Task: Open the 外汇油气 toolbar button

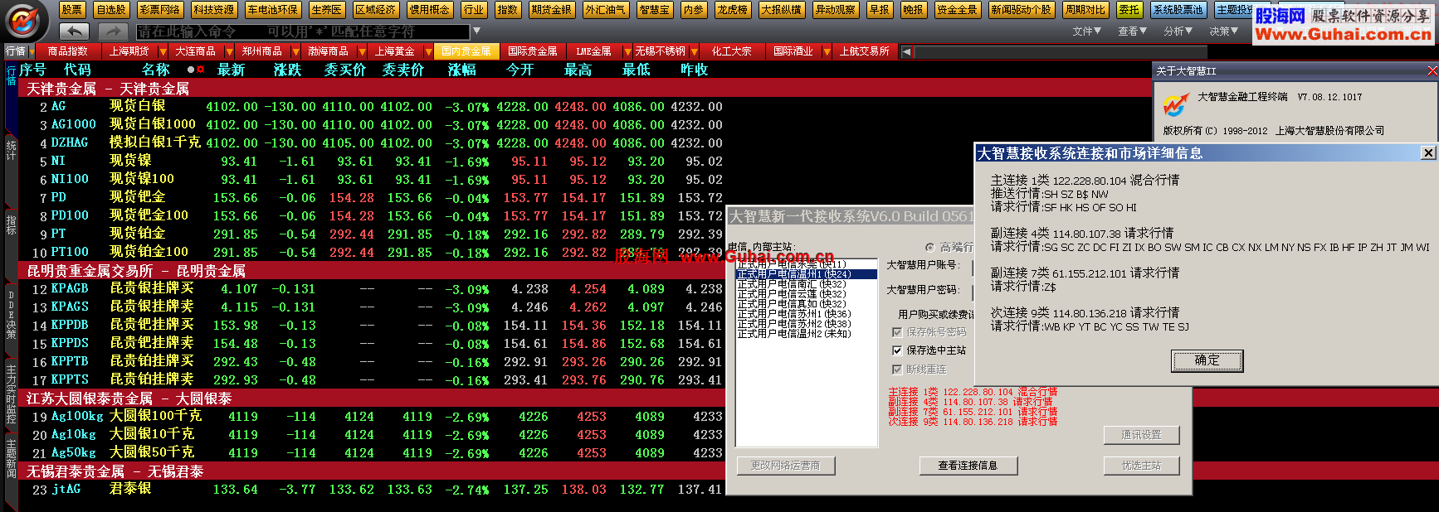Action: tap(605, 10)
